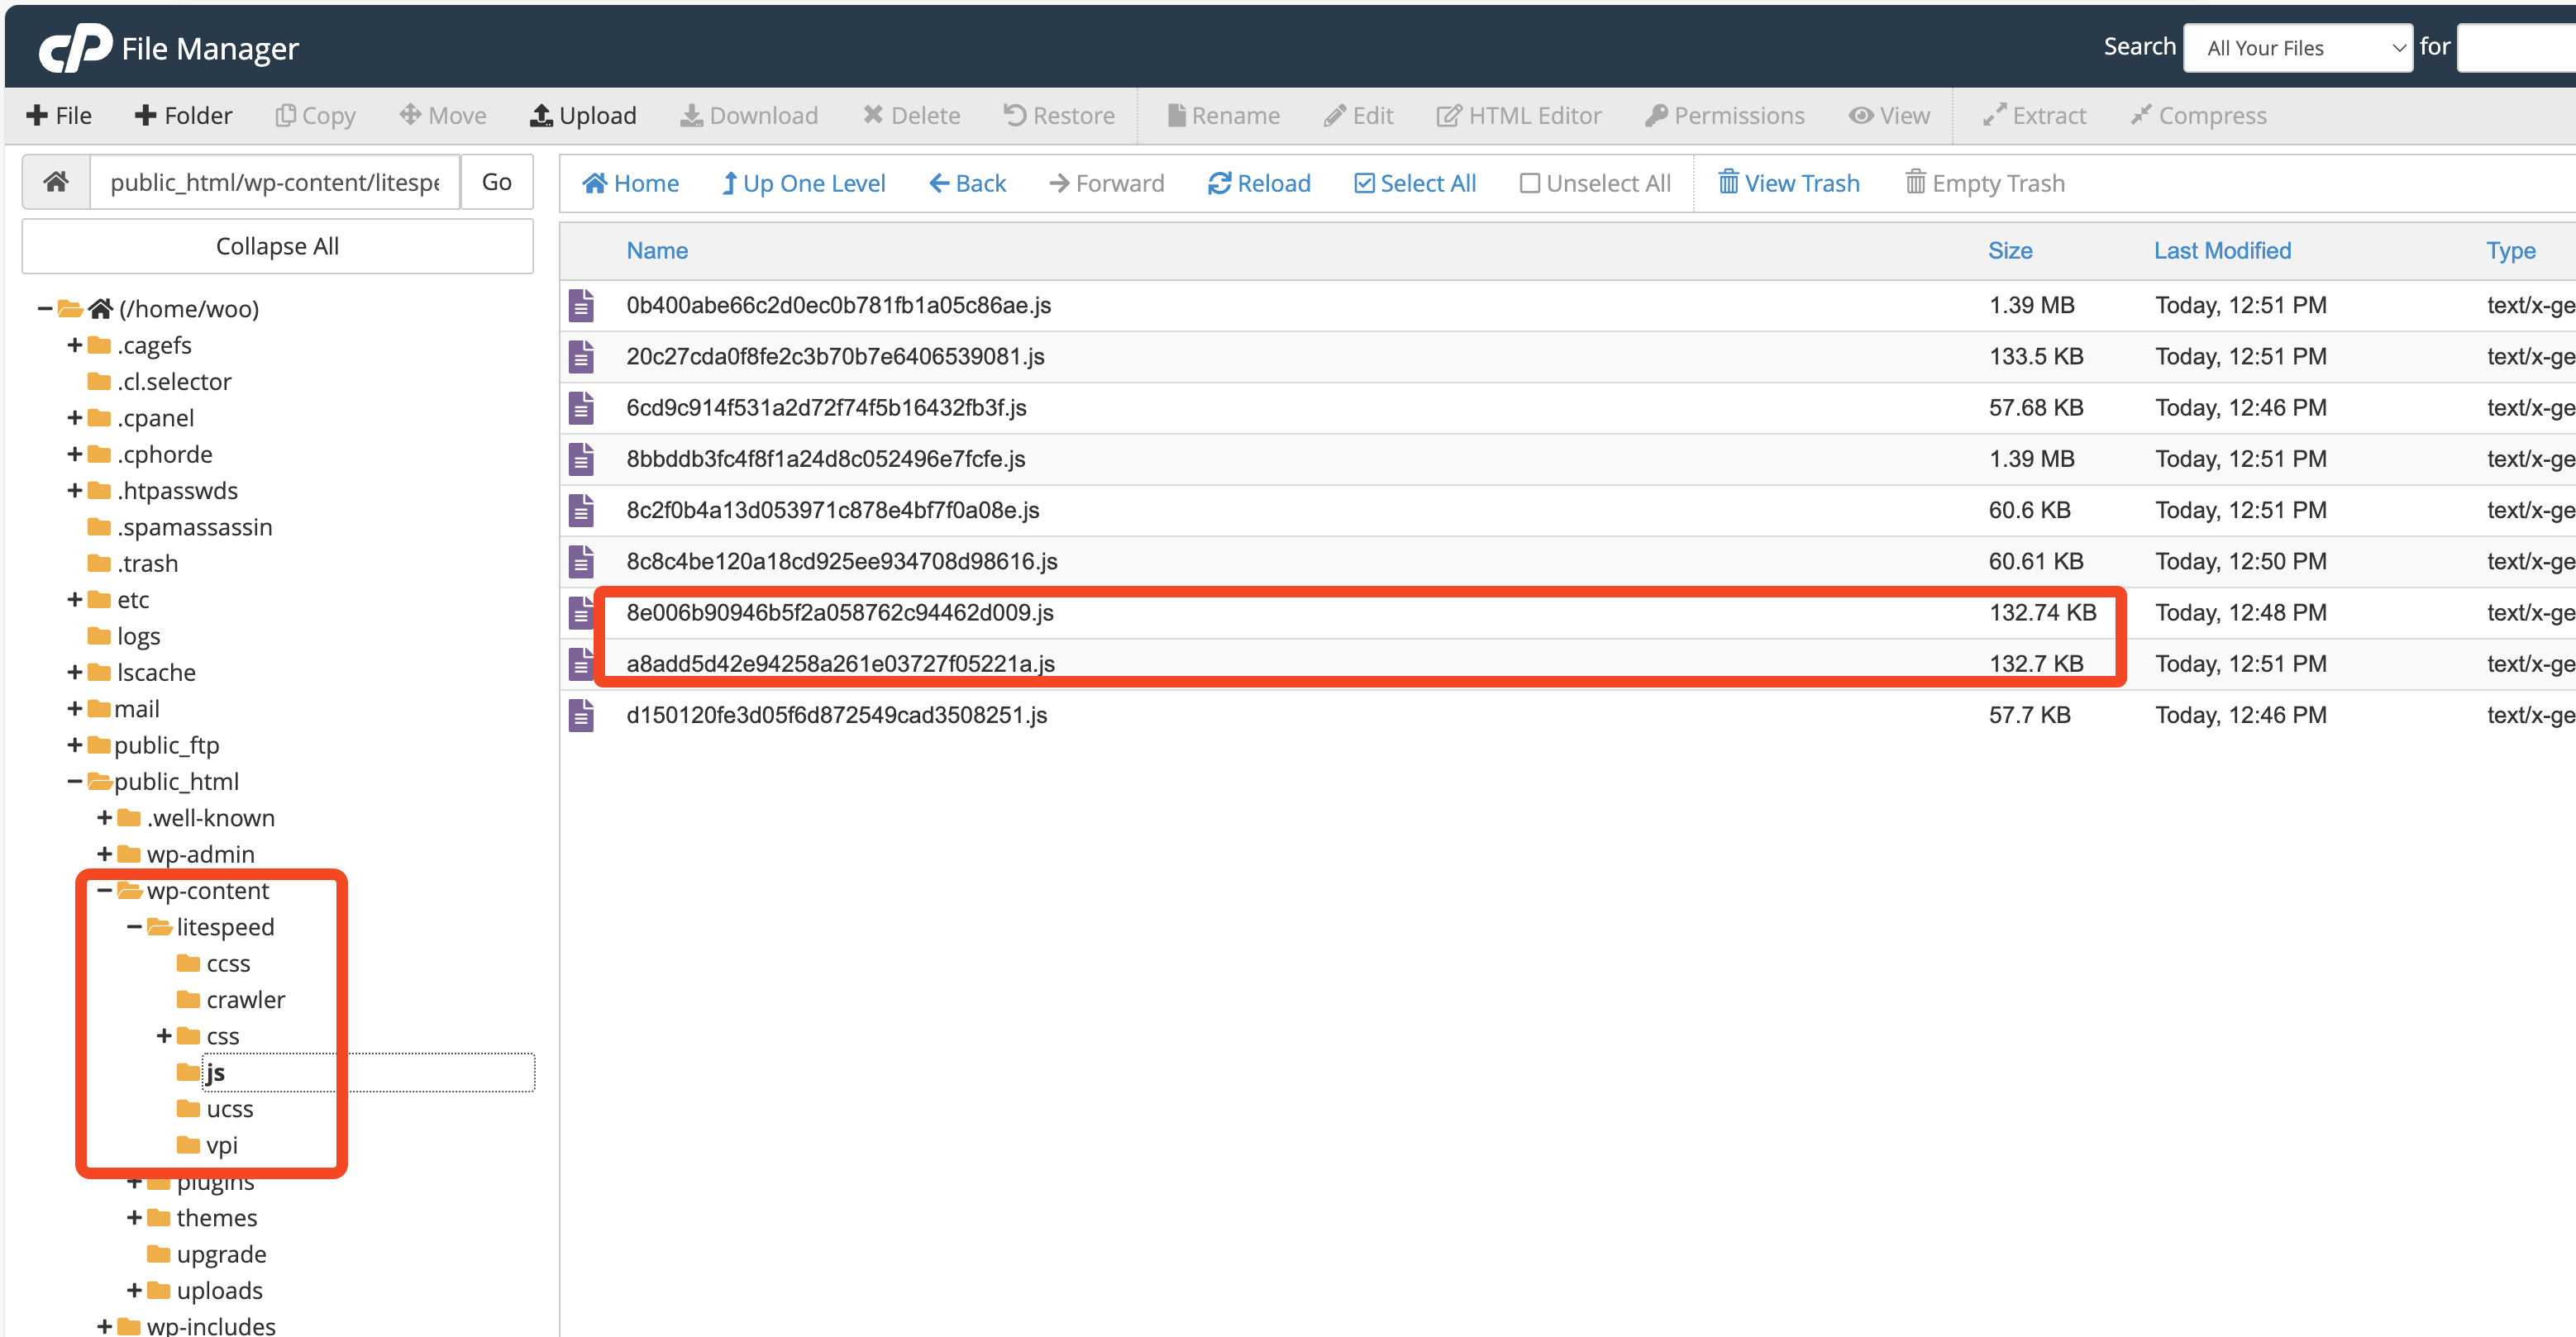Select file 8e006b90946b5f2a058762c94462d009.js
2576x1337 pixels.
tap(839, 612)
